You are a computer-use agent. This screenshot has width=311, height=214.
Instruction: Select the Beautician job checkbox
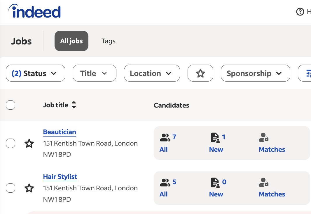point(11,143)
